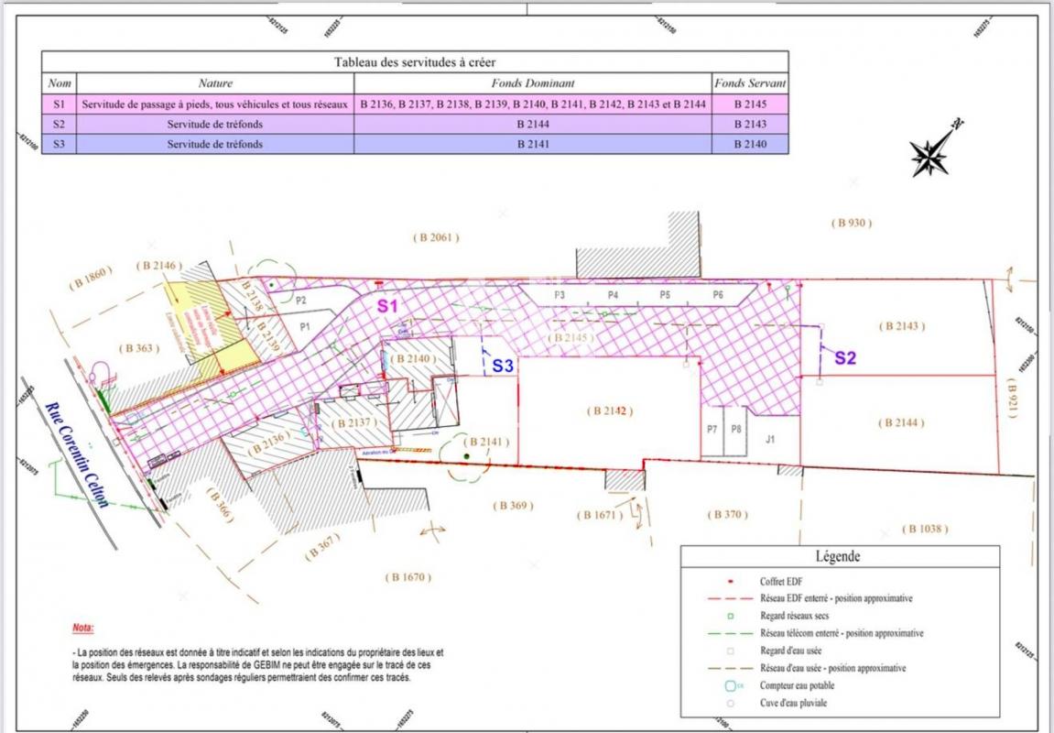Click the blue S3 servitude label
1054x733 pixels.
pyautogui.click(x=503, y=366)
